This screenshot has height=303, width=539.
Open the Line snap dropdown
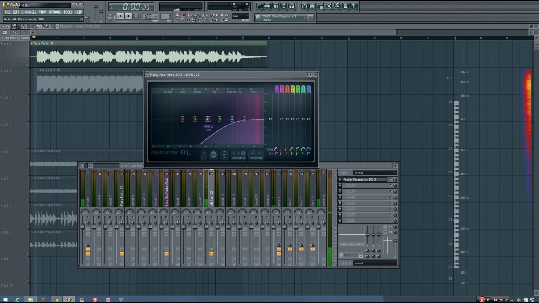240,16
